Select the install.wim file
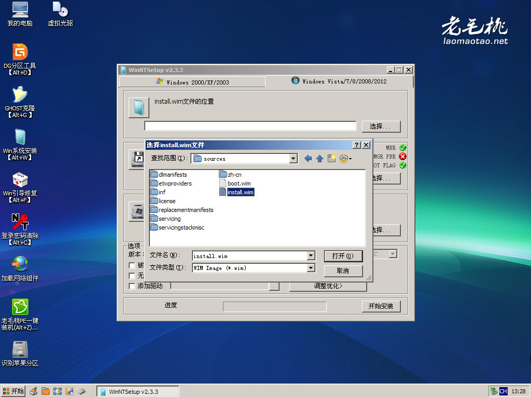The height and width of the screenshot is (398, 531). [x=236, y=192]
